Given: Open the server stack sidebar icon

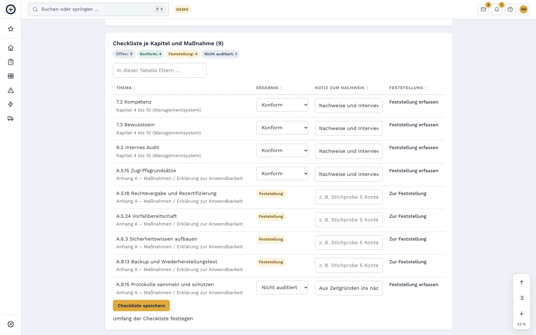Looking at the screenshot, I should 11,76.
